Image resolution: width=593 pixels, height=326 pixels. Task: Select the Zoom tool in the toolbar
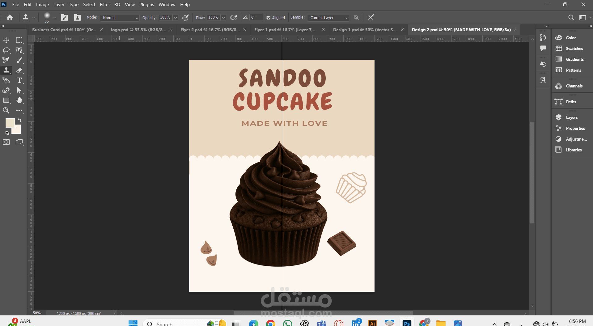click(x=6, y=110)
